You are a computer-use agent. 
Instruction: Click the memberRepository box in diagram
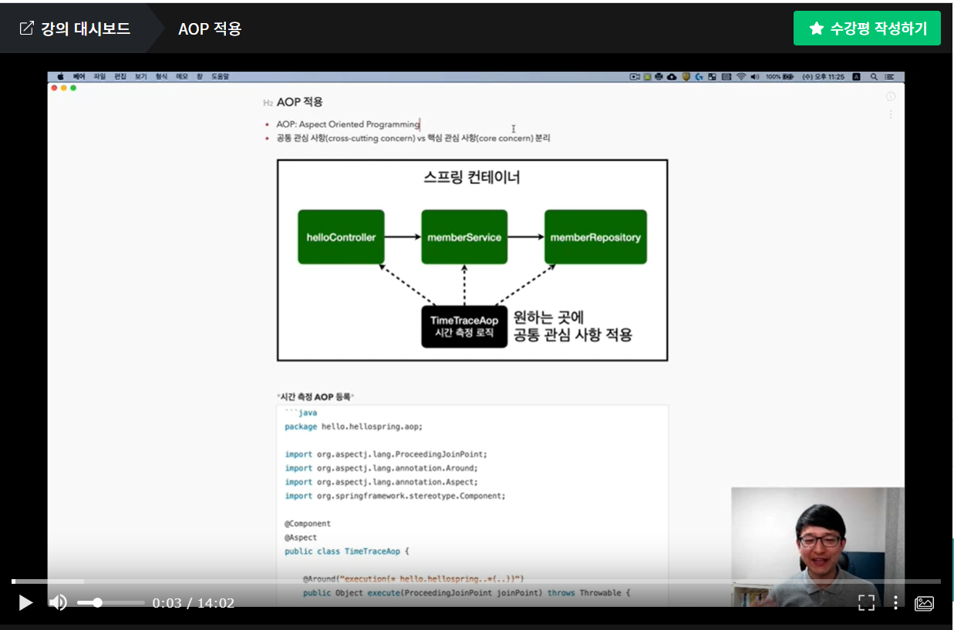pos(595,237)
